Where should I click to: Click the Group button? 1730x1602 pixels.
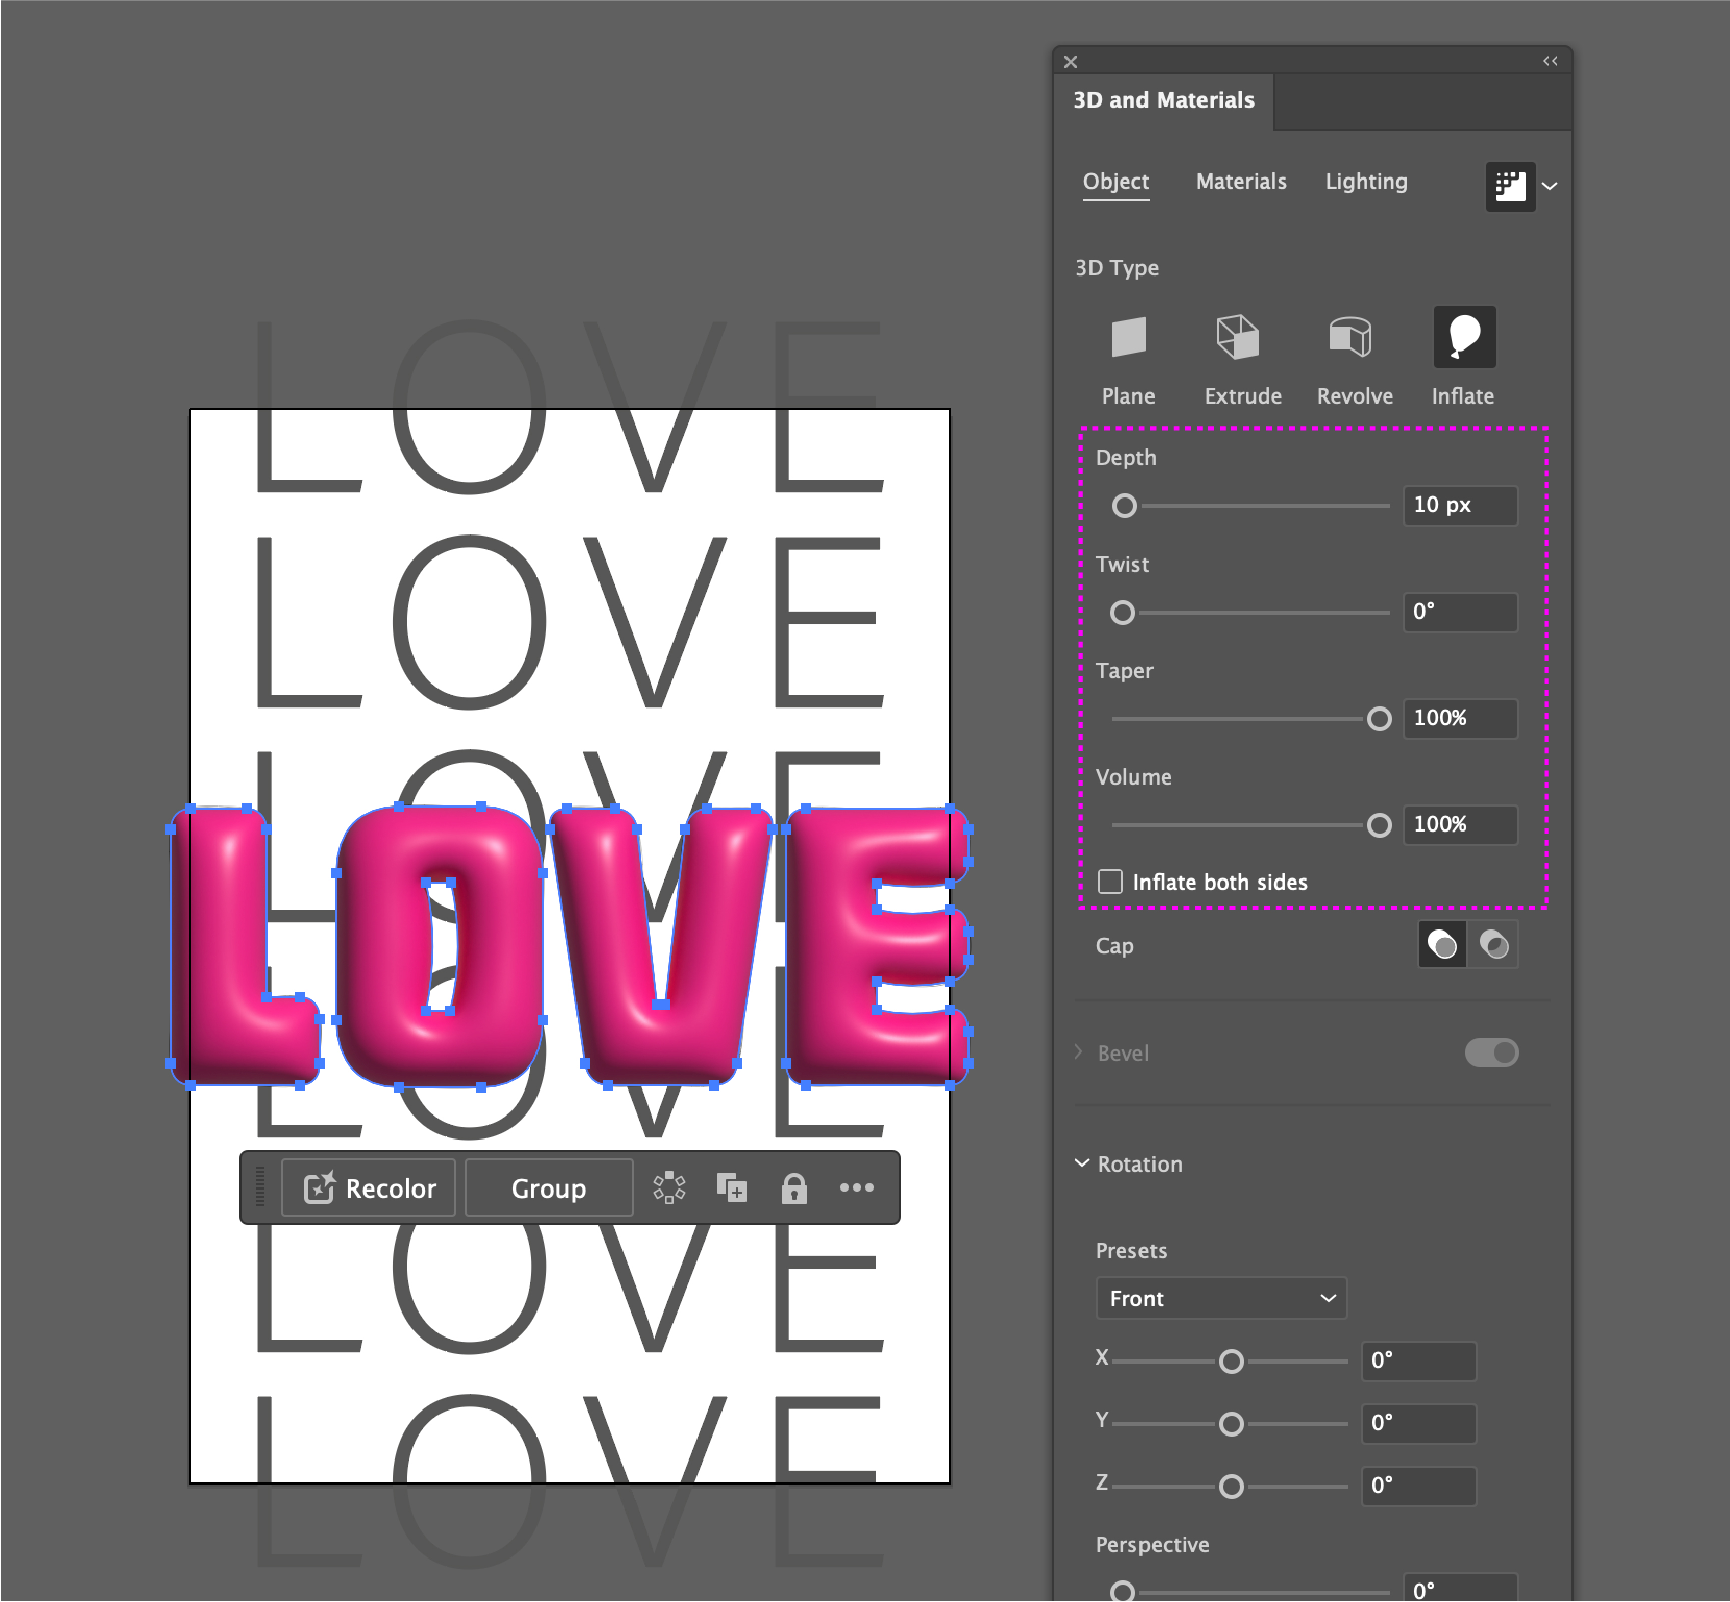coord(548,1188)
